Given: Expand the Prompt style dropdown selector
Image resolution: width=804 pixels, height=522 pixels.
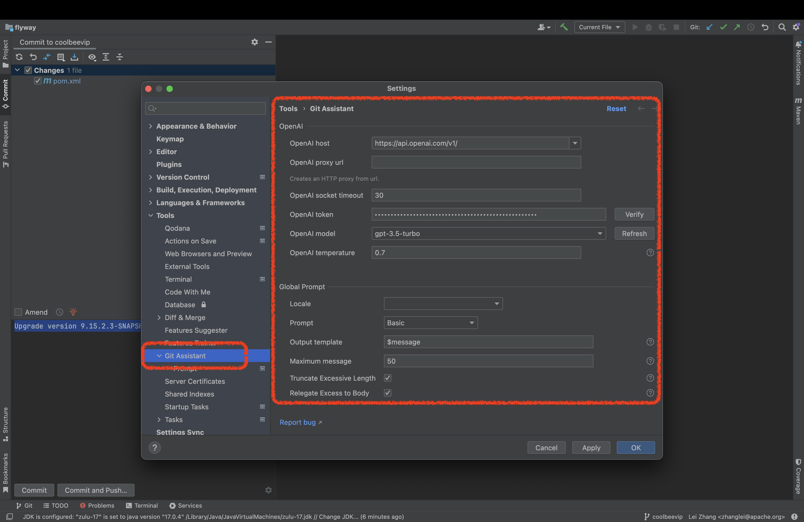Looking at the screenshot, I should pyautogui.click(x=430, y=322).
